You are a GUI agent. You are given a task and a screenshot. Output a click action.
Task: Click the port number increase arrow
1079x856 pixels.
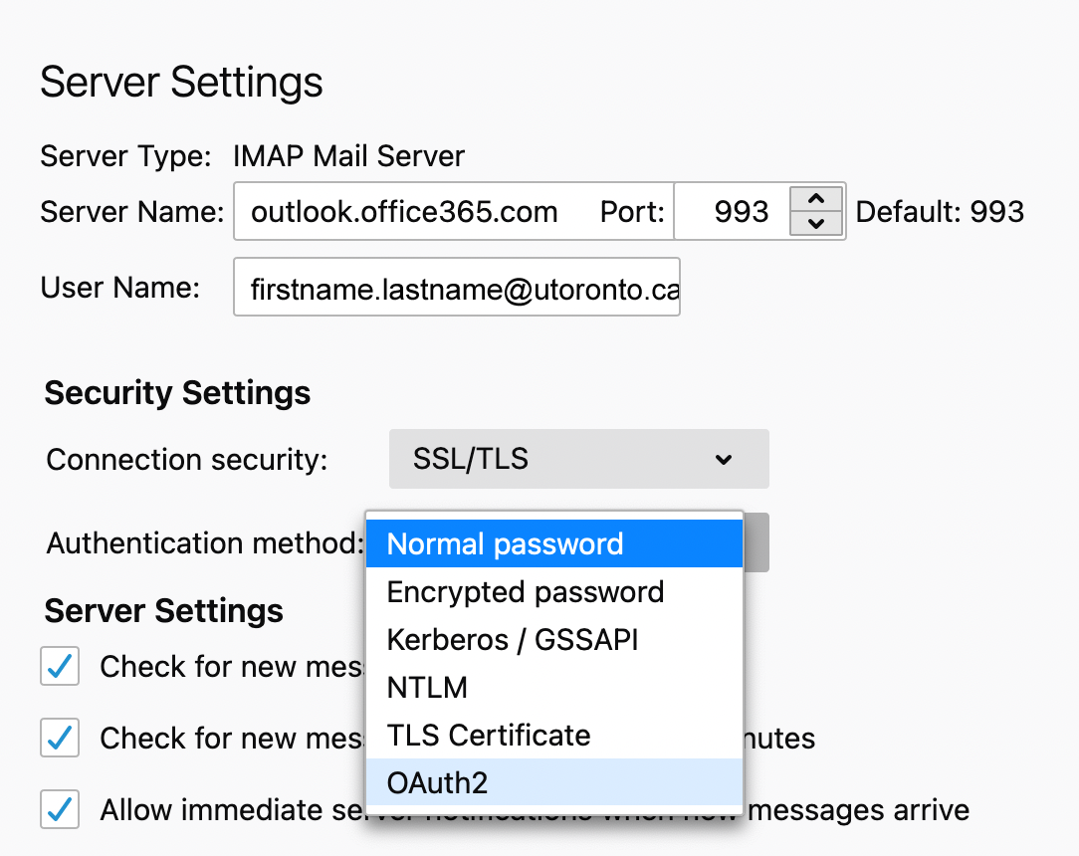(816, 198)
